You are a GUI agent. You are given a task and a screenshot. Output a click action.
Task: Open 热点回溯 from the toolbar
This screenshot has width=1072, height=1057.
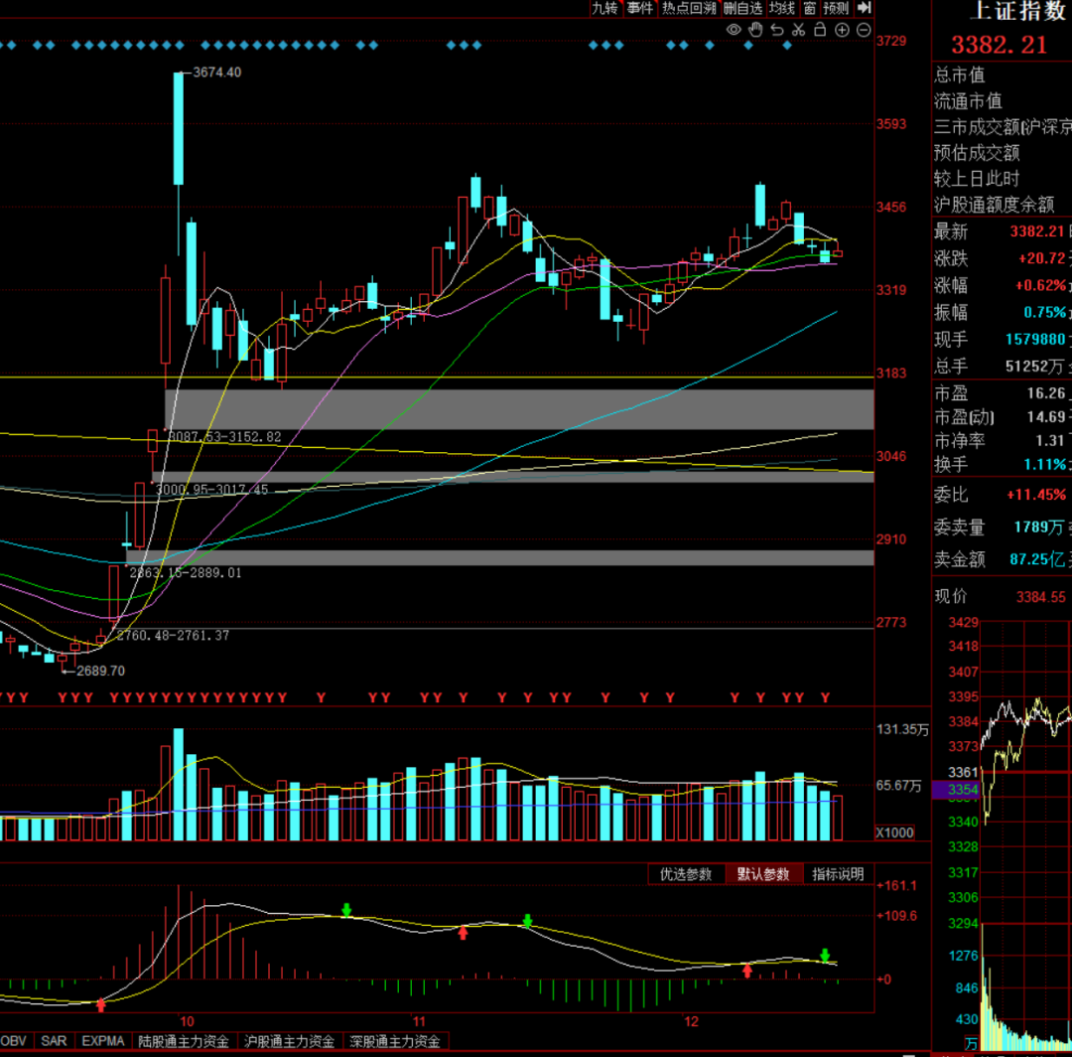(x=689, y=8)
